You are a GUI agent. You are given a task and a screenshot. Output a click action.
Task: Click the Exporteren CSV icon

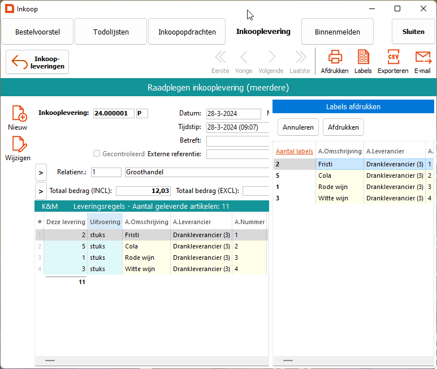pos(393,57)
